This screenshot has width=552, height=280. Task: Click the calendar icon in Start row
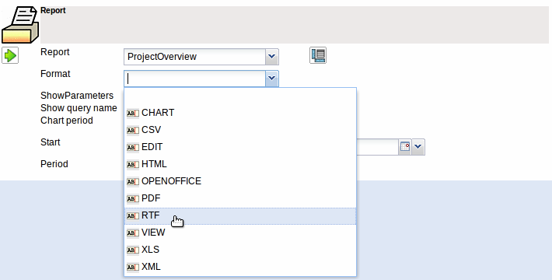(x=405, y=147)
